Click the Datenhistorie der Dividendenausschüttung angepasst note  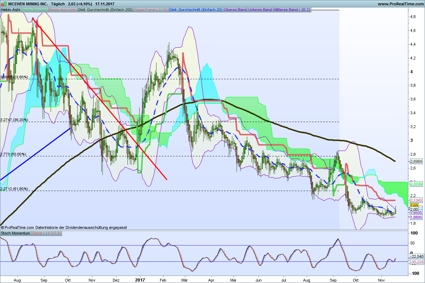tap(81, 227)
